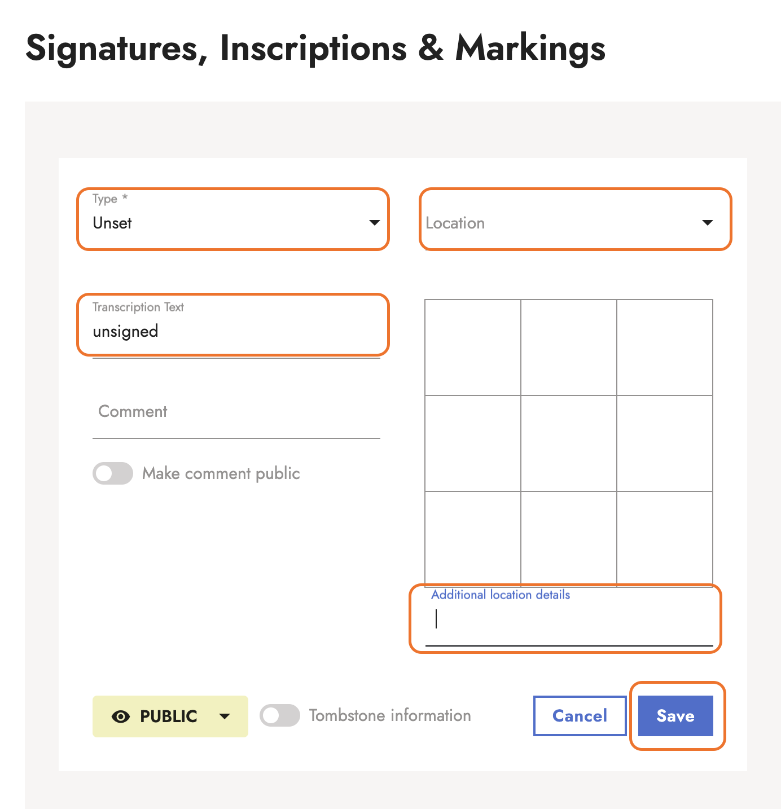
Task: Select the bottom-center cell of location grid
Action: tap(569, 537)
